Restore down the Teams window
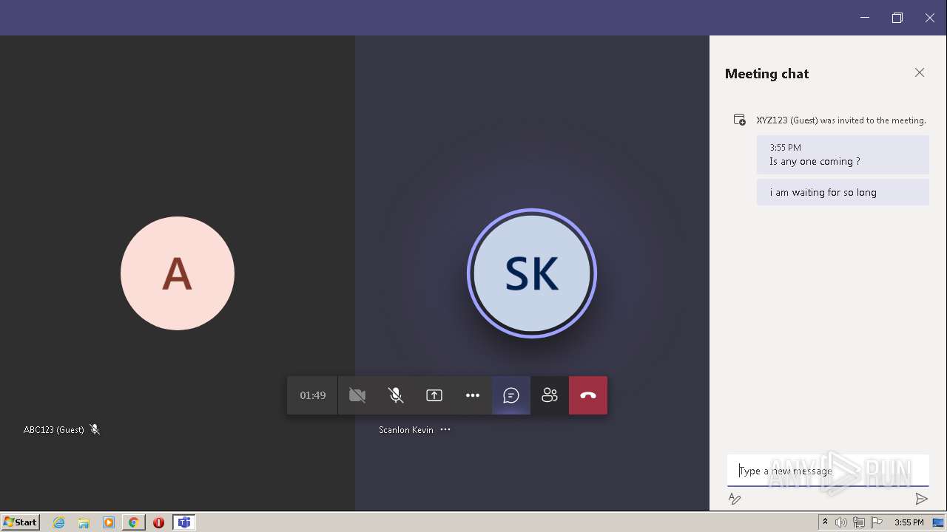The image size is (947, 532). [897, 18]
